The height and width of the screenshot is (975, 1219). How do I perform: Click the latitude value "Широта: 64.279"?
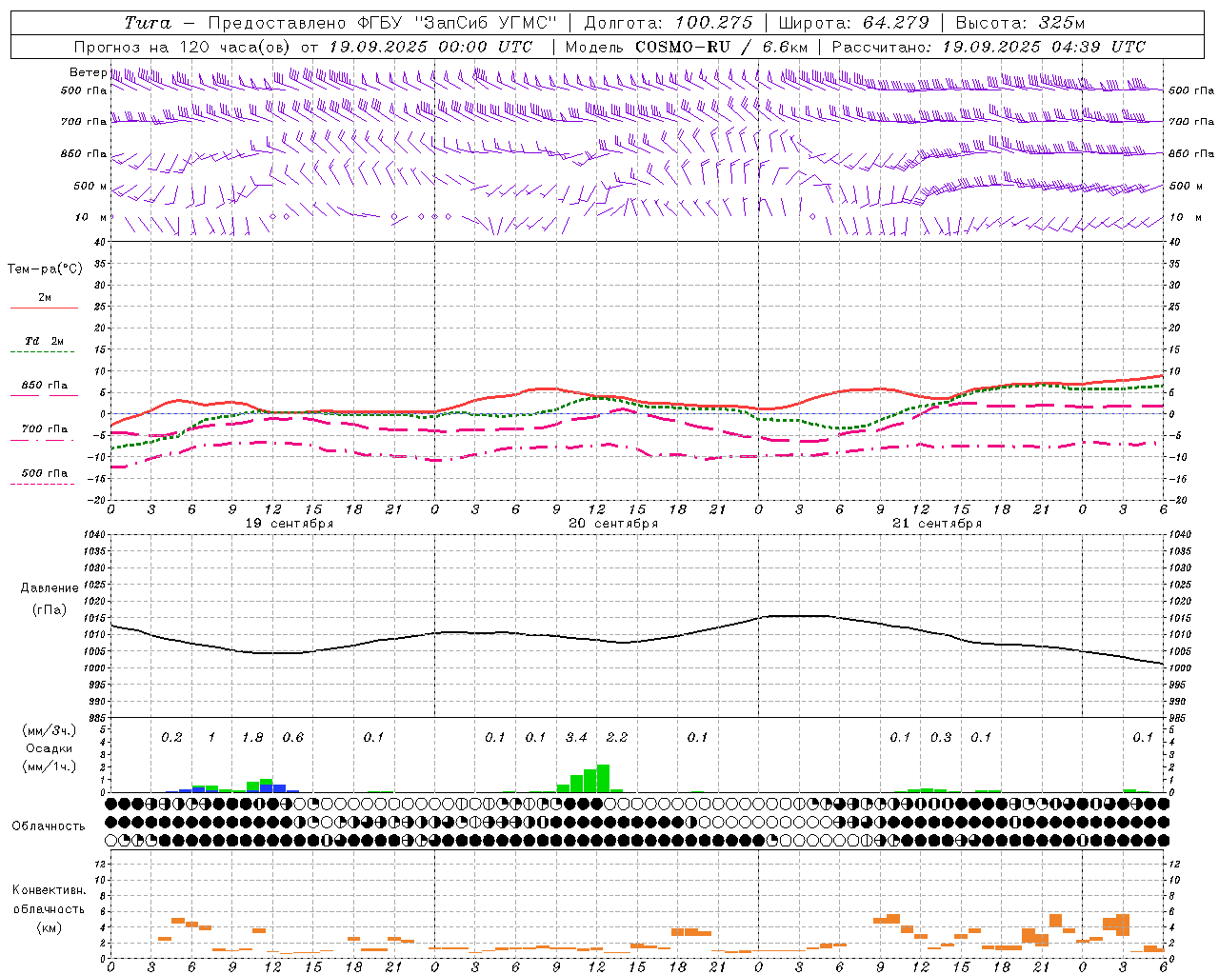(853, 23)
